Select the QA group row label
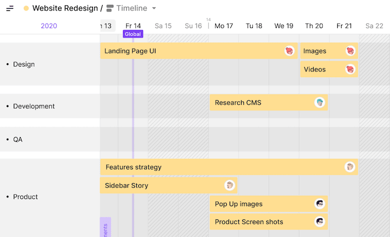Viewport: 390px width, 237px height. click(18, 140)
